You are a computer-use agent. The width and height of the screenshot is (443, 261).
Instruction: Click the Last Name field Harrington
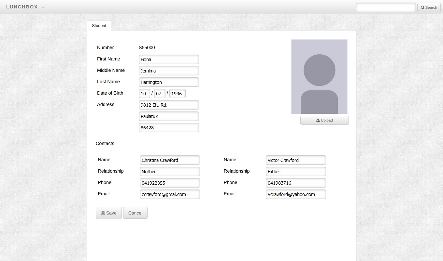coord(169,82)
